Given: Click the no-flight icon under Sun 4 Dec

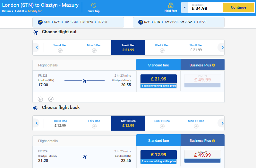Looking at the screenshot, I should [60, 50].
